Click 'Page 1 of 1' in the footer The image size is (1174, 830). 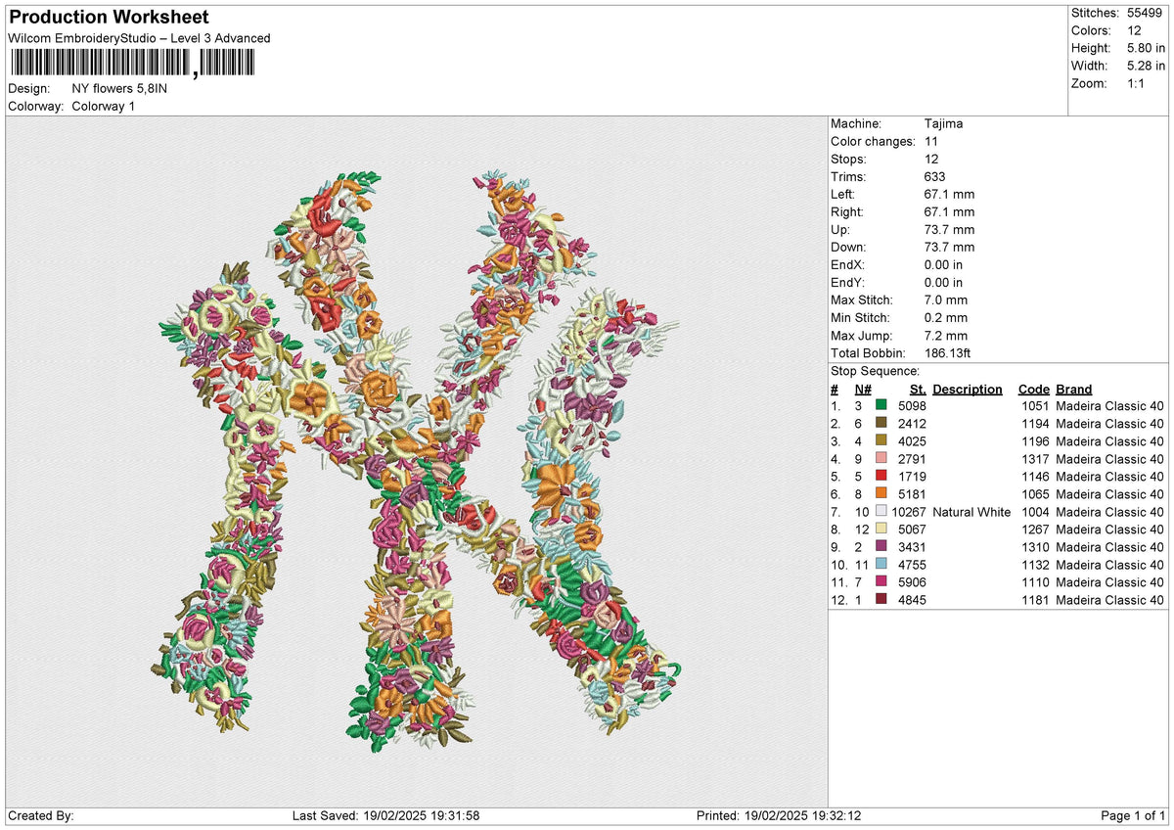(1133, 815)
